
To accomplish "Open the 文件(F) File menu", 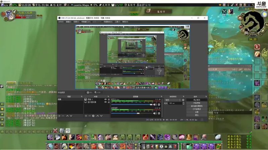I will click(61, 22).
